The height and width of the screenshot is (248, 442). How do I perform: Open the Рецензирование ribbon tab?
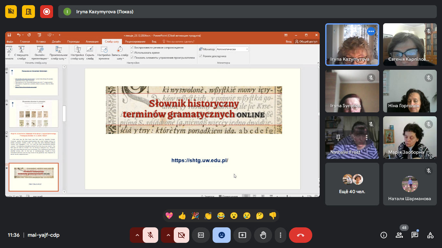click(135, 41)
